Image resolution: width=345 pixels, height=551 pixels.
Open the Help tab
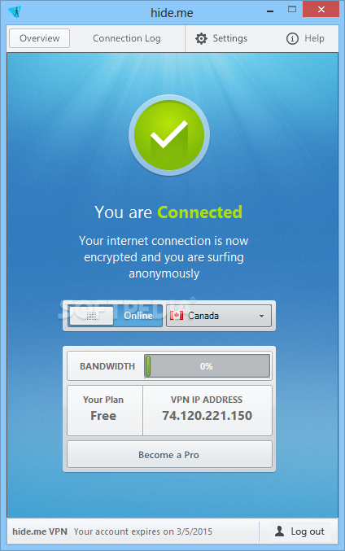(305, 38)
